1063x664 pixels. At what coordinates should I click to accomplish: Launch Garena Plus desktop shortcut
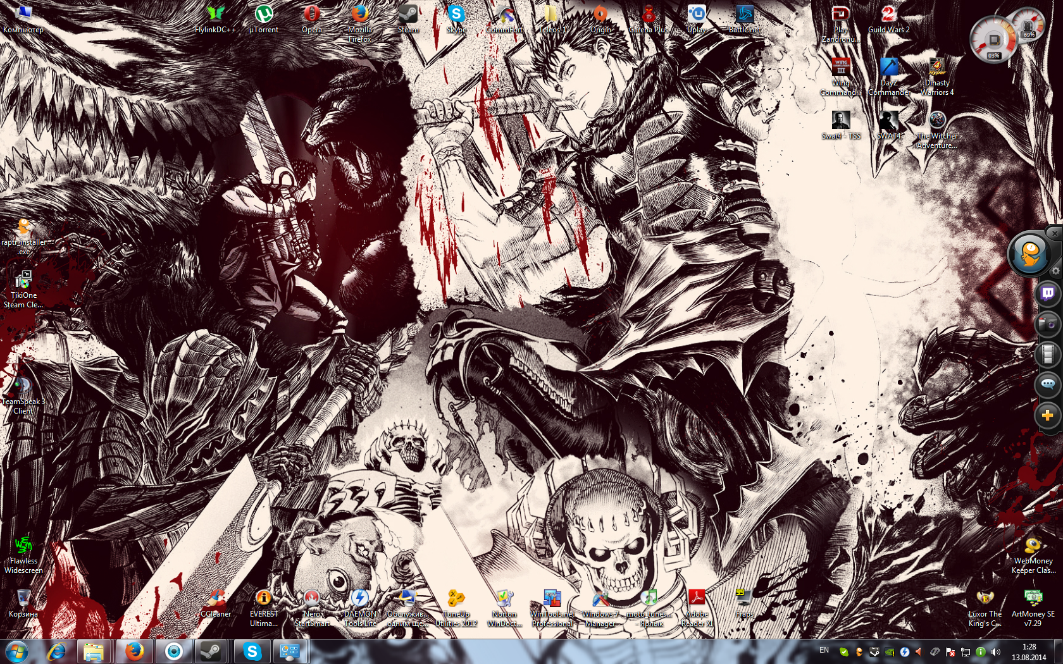pos(649,19)
